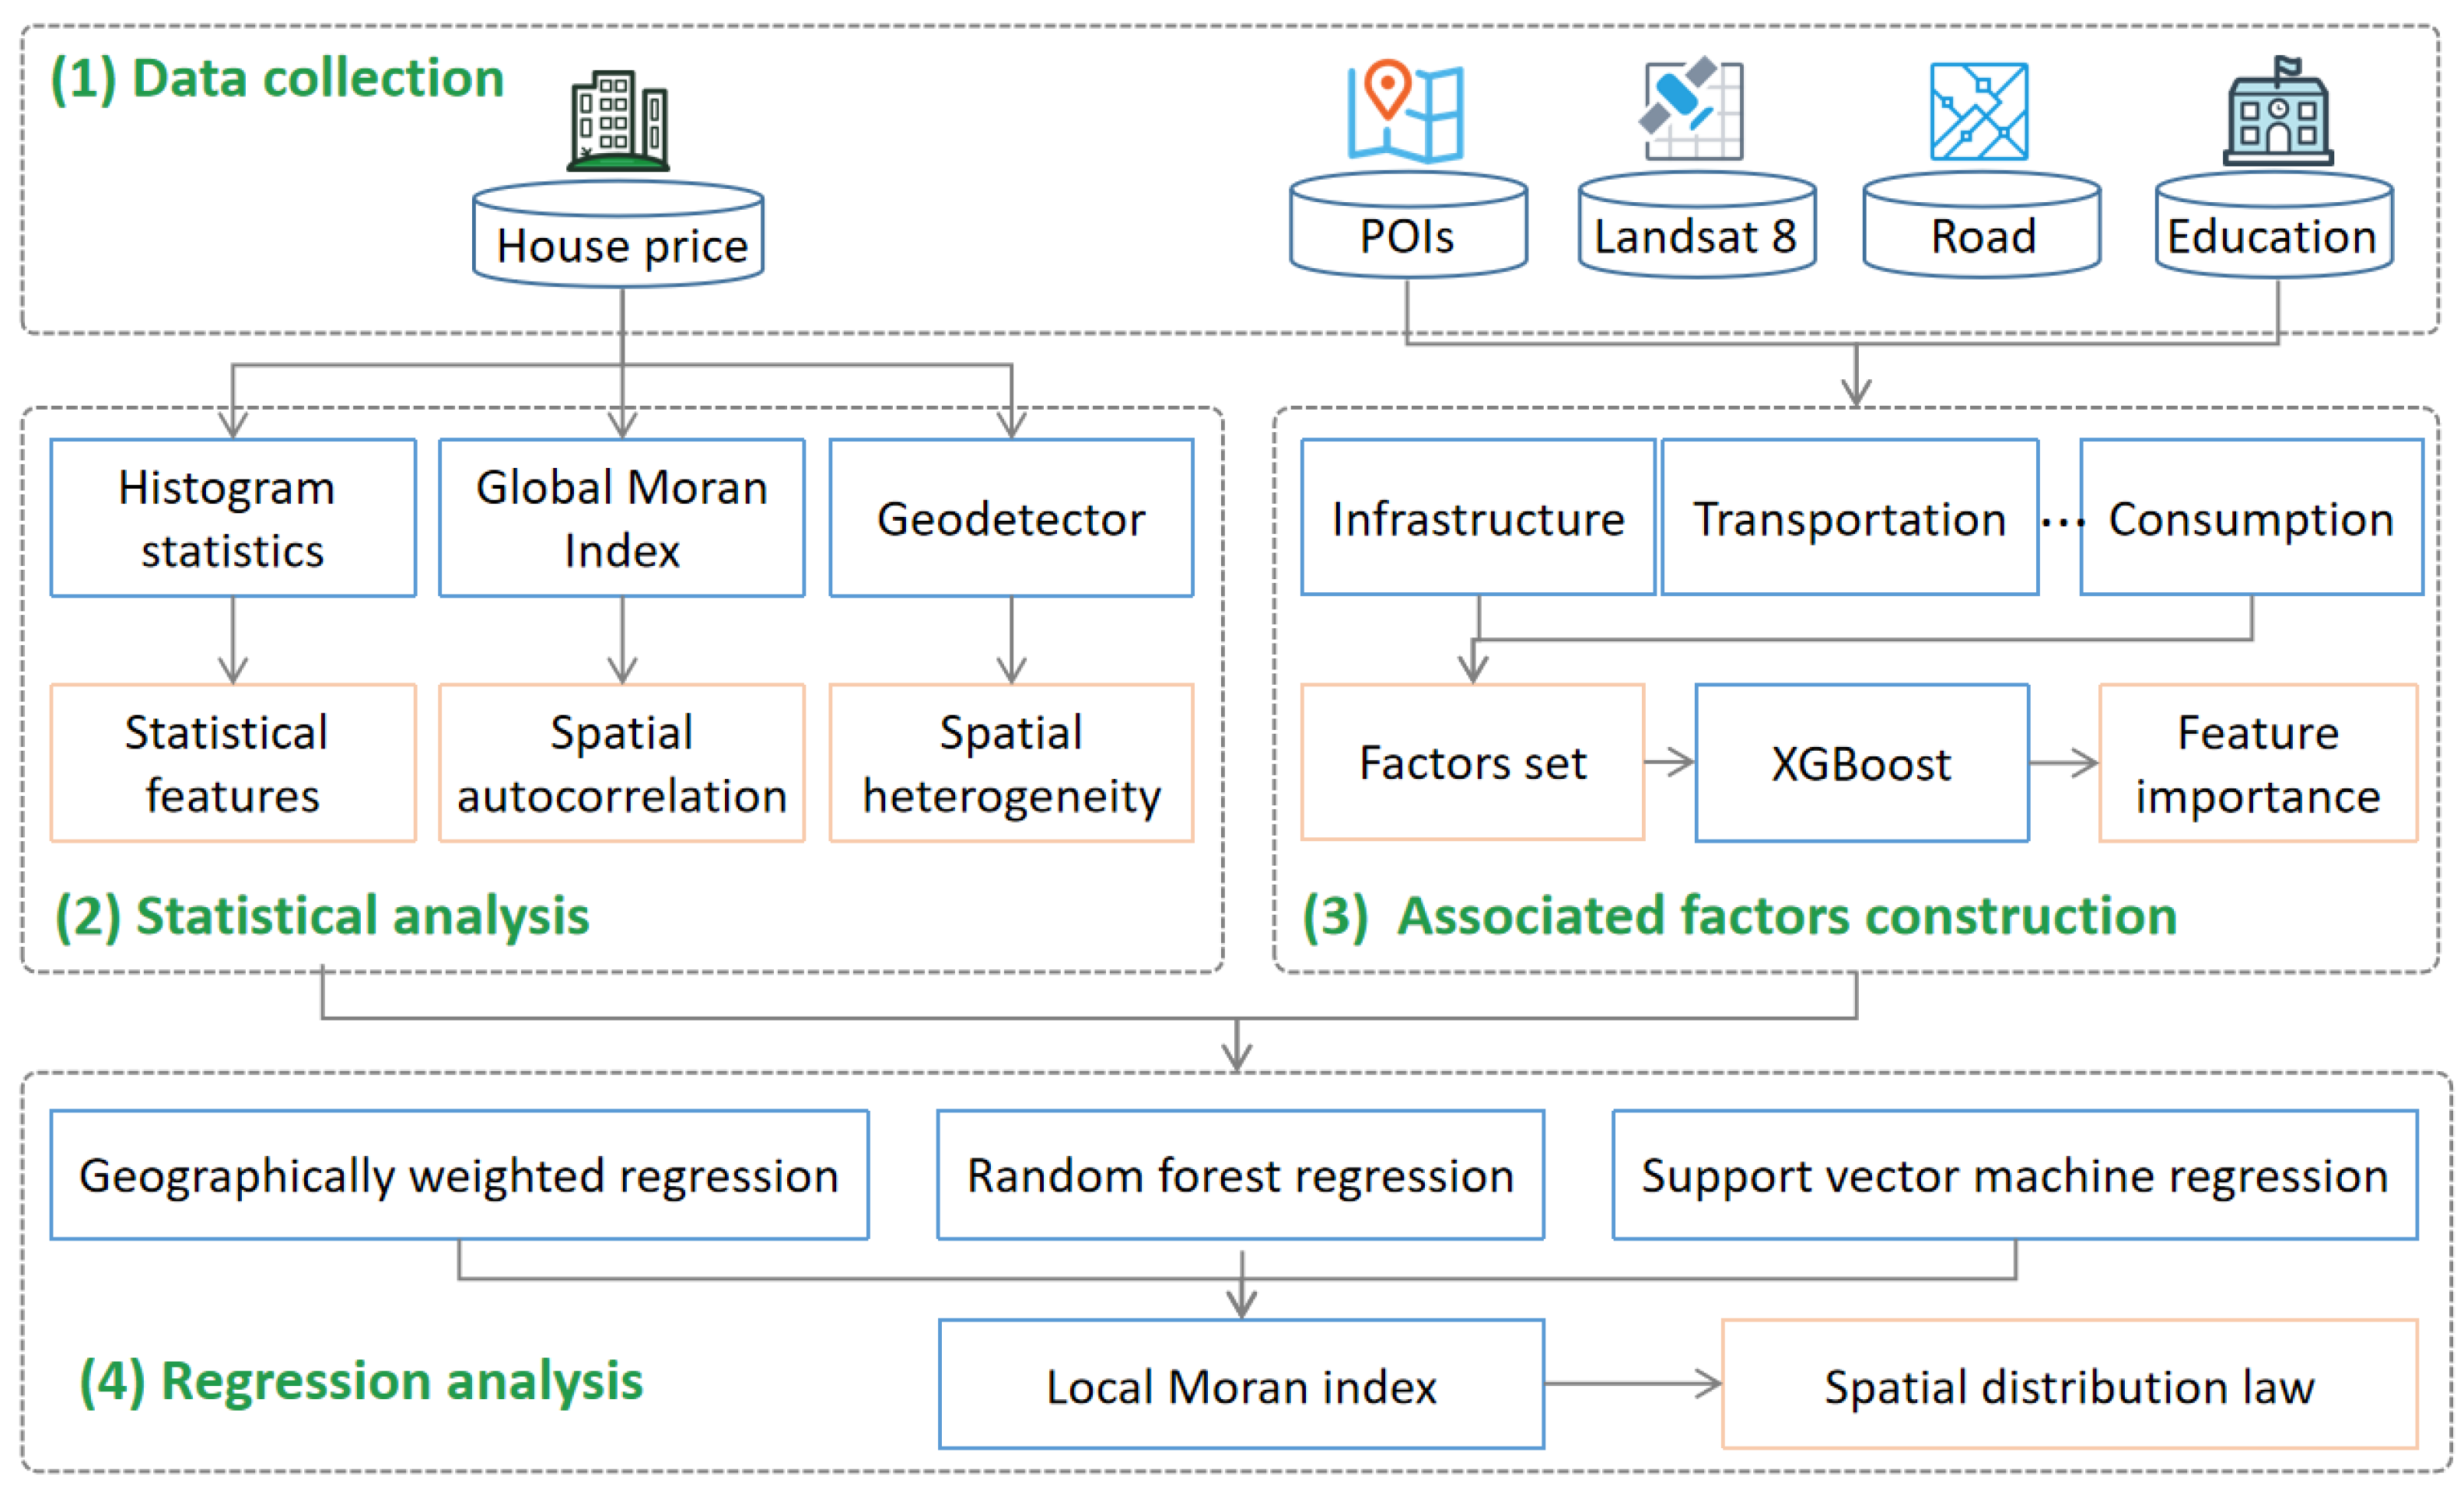Click the satellite icon above Landsat 8
Screen dimensions: 2464x1487
click(x=1692, y=109)
